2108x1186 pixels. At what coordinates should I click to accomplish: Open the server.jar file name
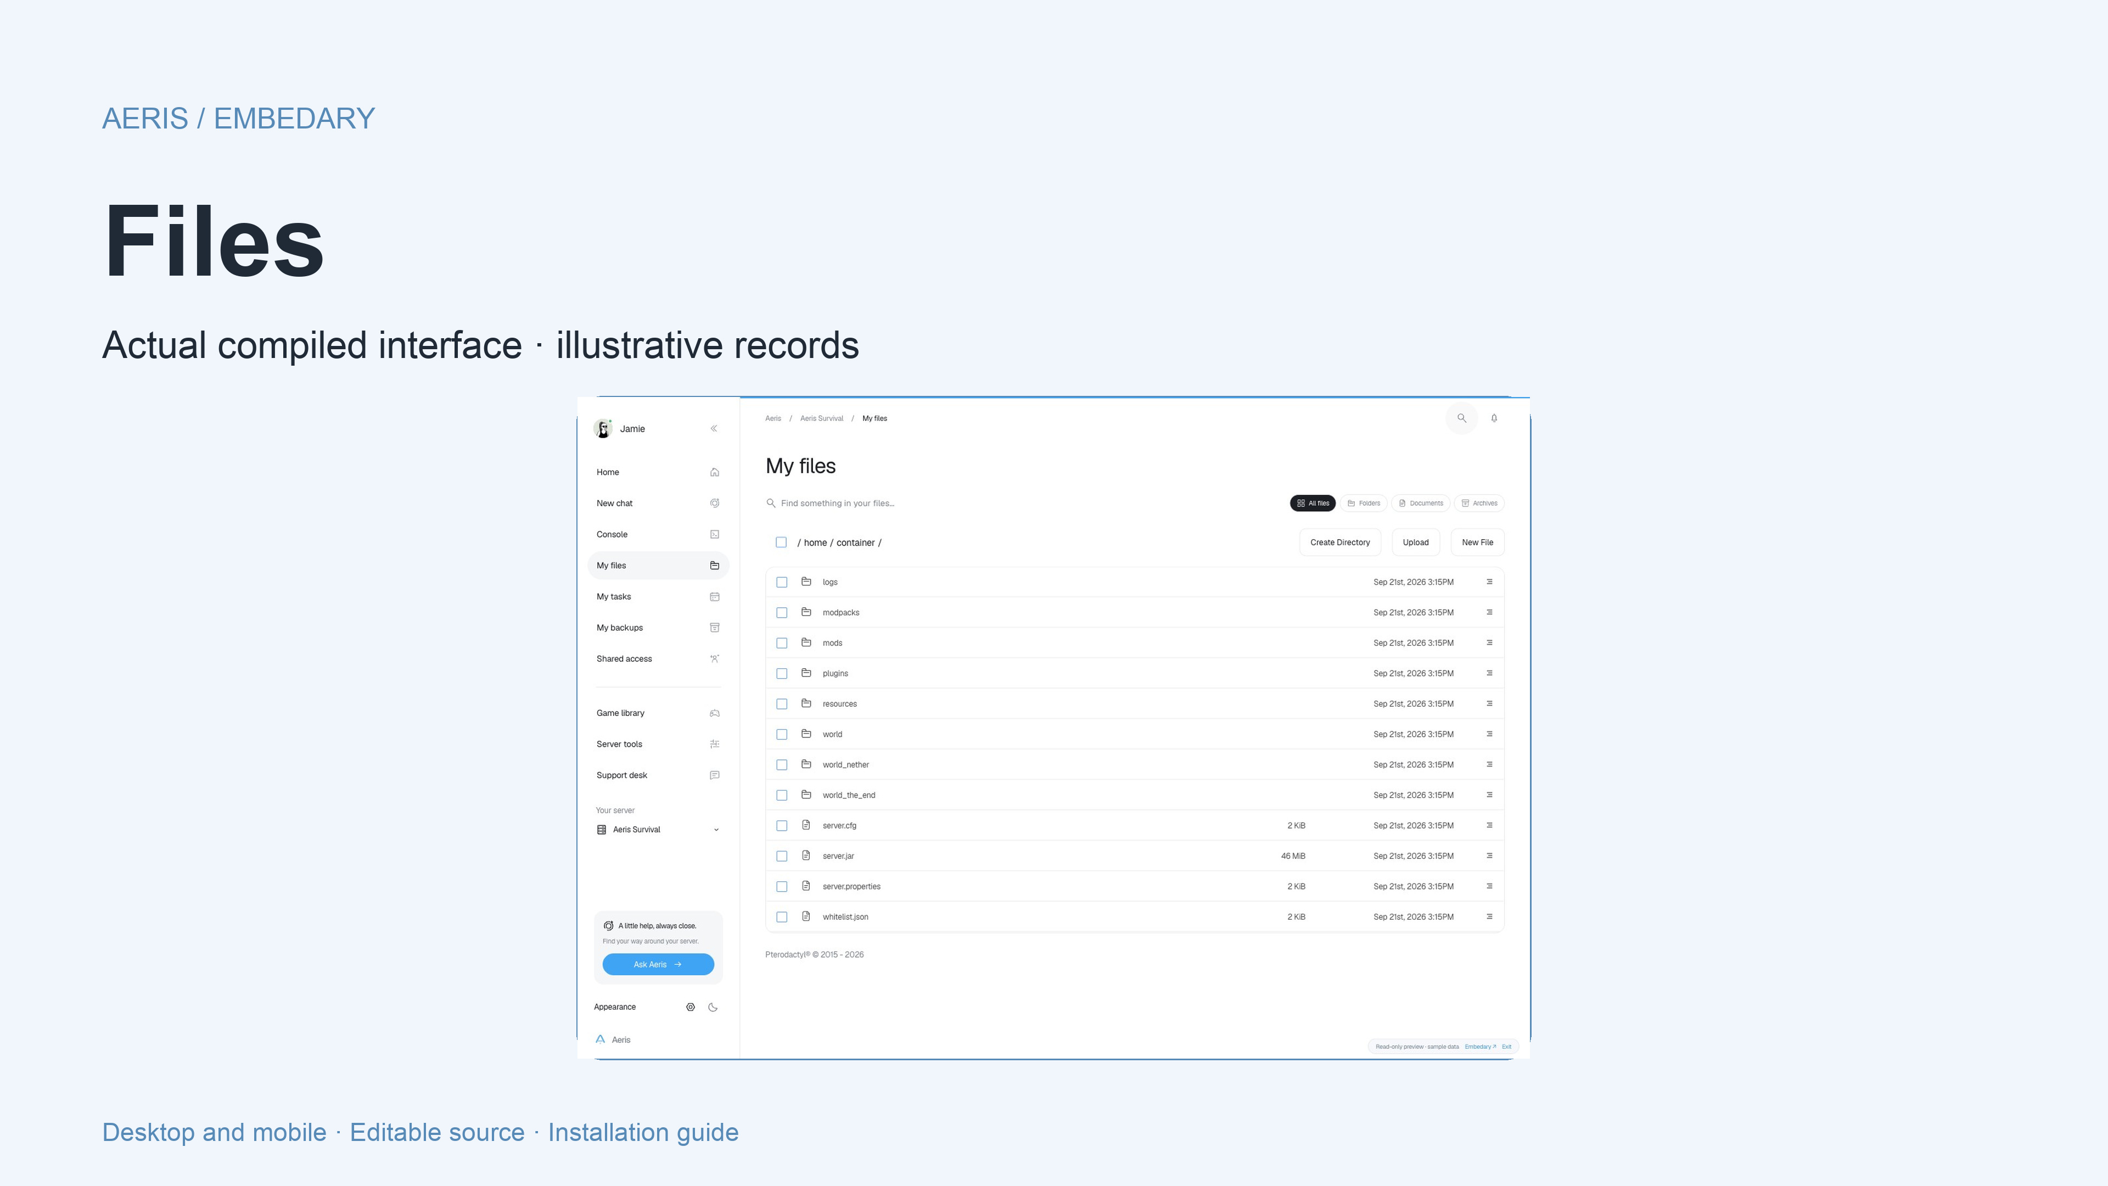click(x=838, y=856)
